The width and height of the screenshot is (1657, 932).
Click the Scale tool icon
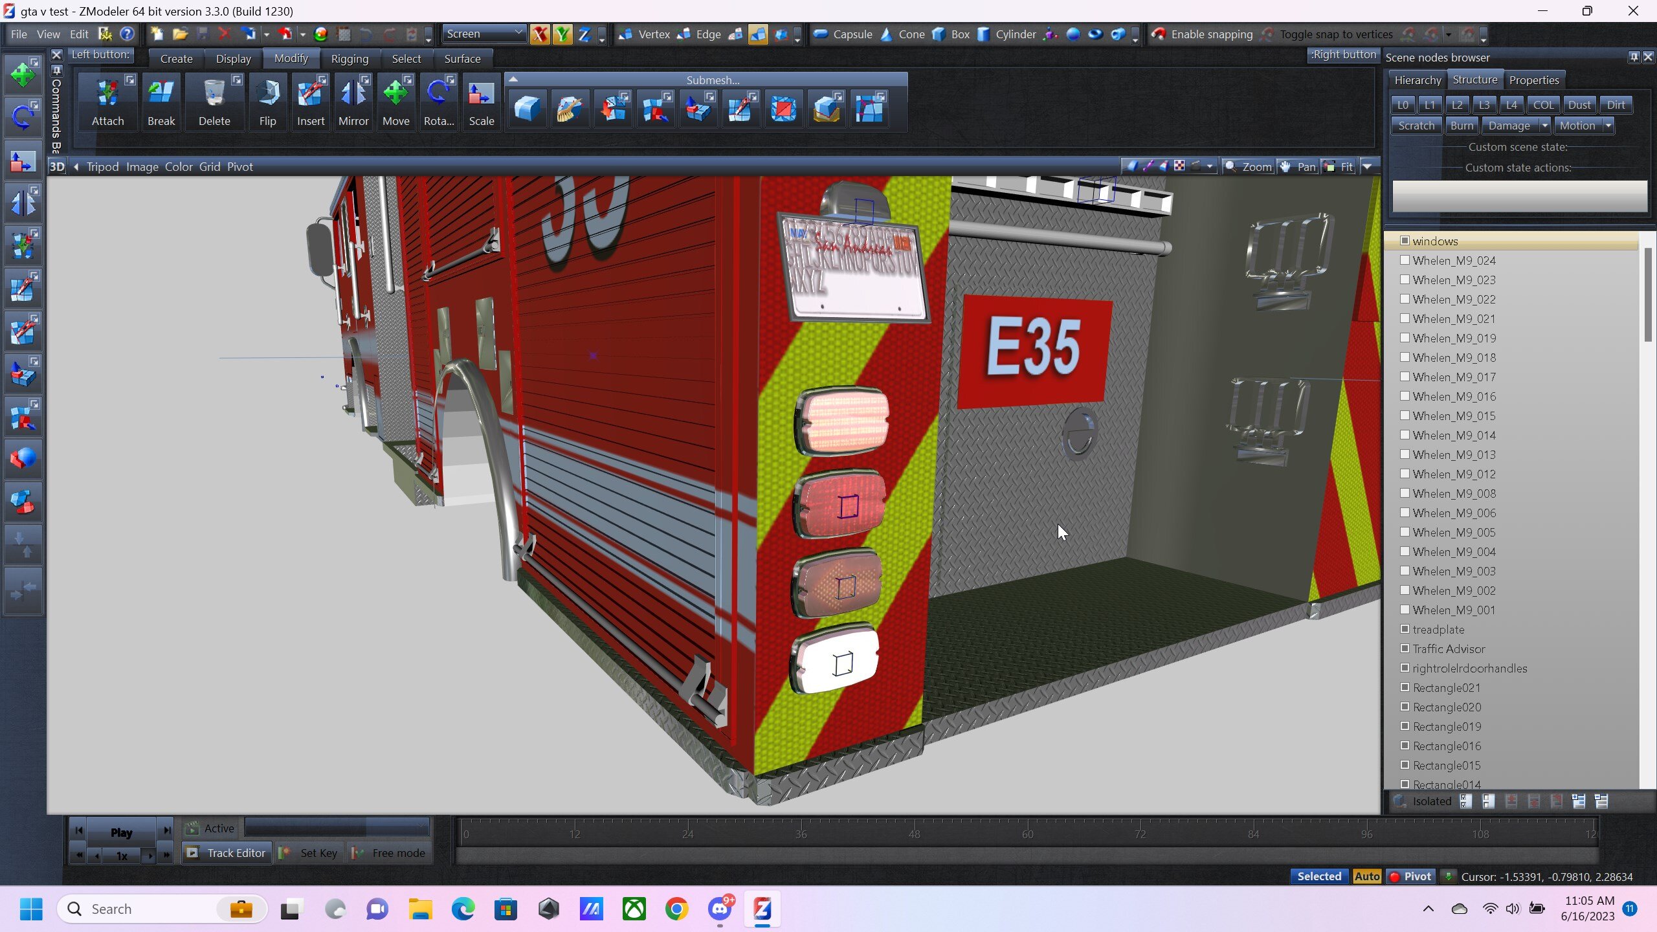click(481, 95)
